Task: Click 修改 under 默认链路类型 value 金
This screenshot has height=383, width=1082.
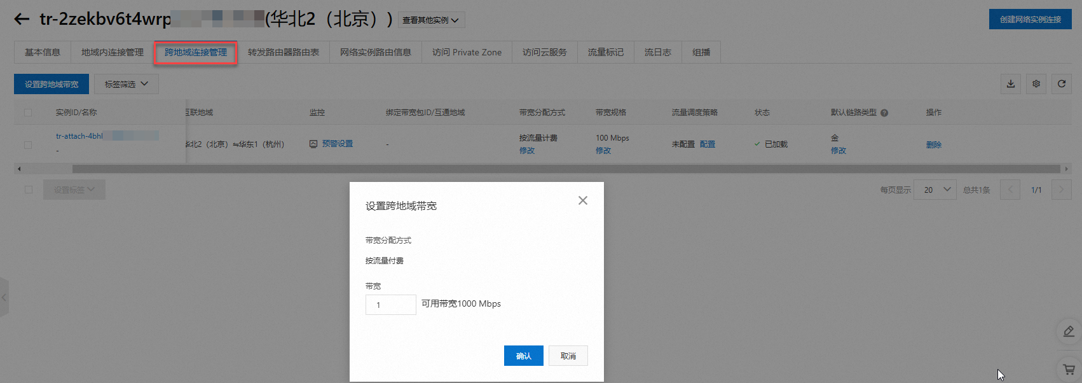Action: click(839, 151)
